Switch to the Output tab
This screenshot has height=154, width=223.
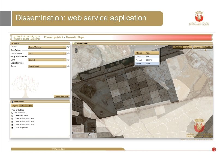(x=29, y=106)
